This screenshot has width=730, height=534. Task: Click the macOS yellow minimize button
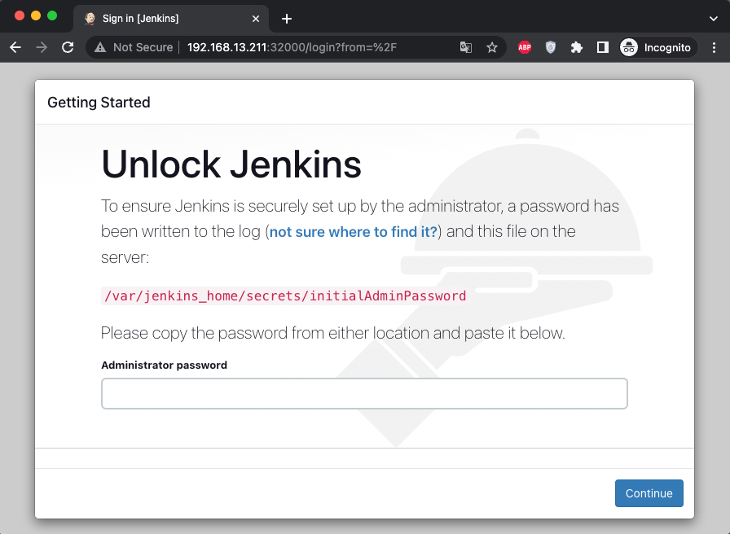(36, 15)
